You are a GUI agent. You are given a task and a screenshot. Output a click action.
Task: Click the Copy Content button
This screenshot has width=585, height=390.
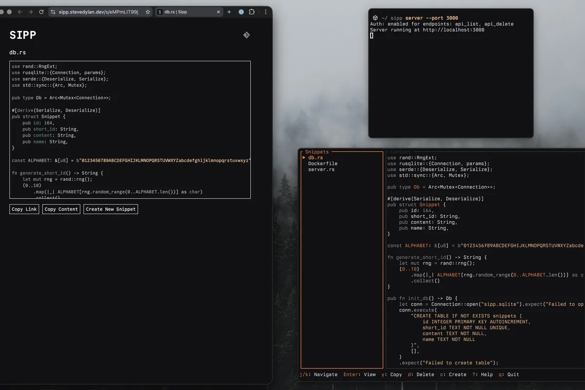point(61,209)
